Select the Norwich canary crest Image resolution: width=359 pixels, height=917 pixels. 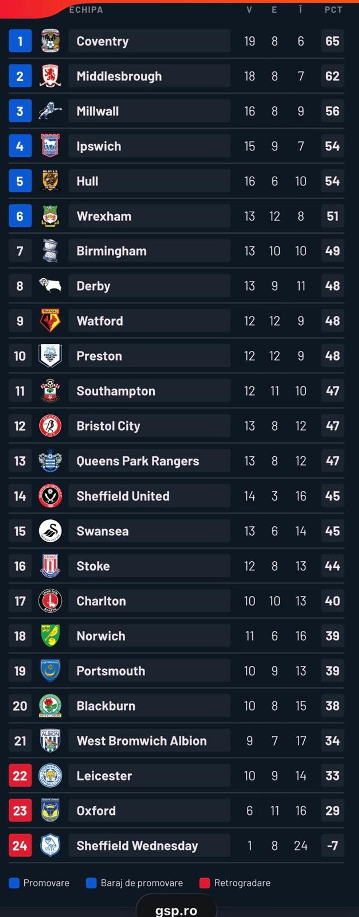(50, 636)
